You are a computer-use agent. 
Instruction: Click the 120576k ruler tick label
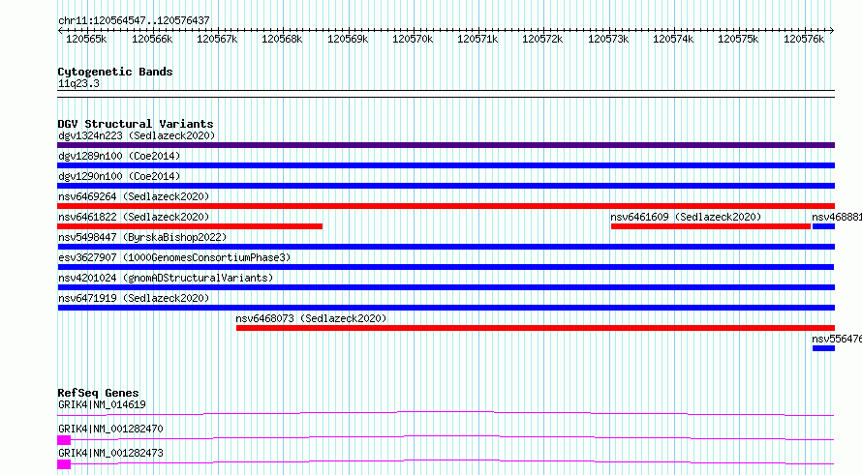pos(804,39)
